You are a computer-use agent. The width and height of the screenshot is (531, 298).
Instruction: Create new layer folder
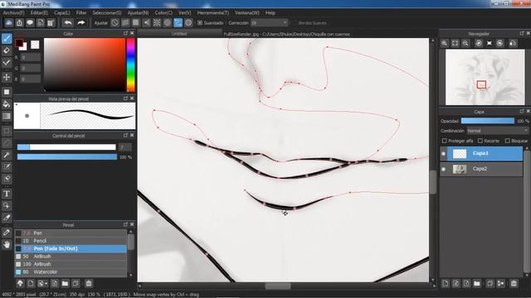pyautogui.click(x=477, y=283)
